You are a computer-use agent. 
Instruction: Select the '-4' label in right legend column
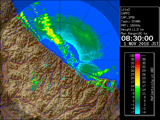144,112
